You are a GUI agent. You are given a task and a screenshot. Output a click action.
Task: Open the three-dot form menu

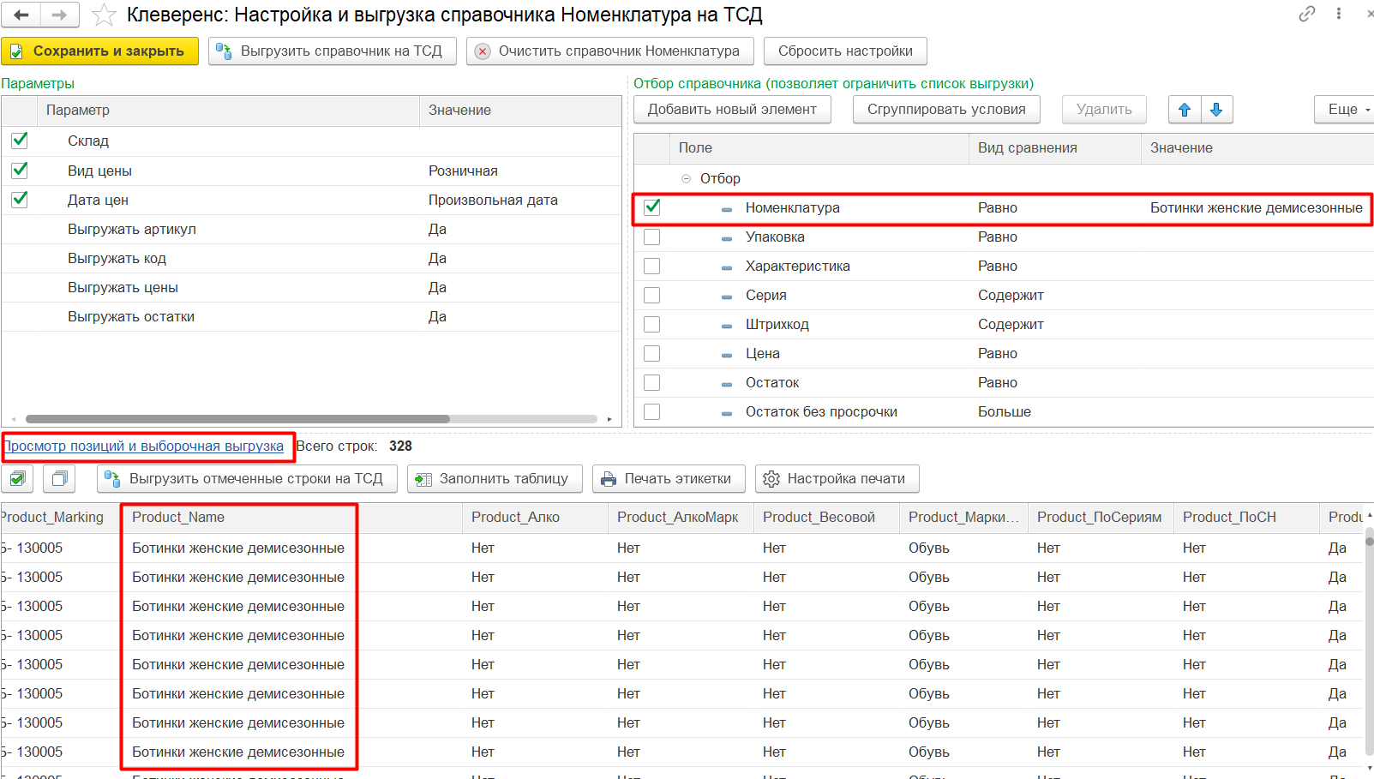(x=1339, y=14)
